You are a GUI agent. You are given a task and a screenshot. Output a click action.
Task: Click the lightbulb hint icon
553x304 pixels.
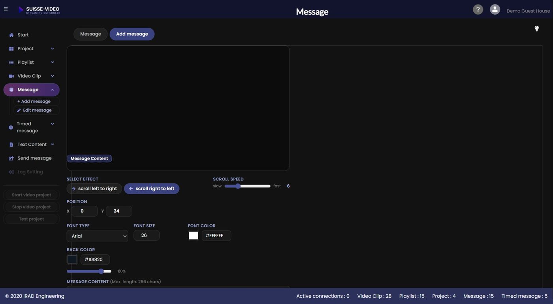[x=536, y=28]
